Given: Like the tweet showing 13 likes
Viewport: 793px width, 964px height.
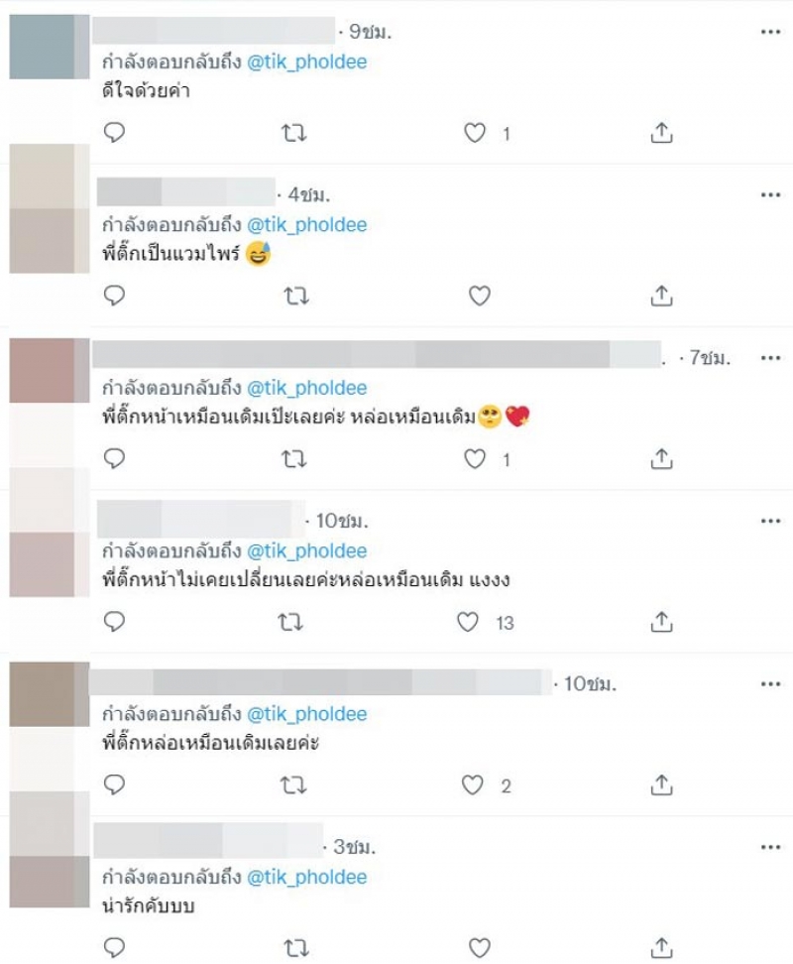Looking at the screenshot, I should point(468,622).
